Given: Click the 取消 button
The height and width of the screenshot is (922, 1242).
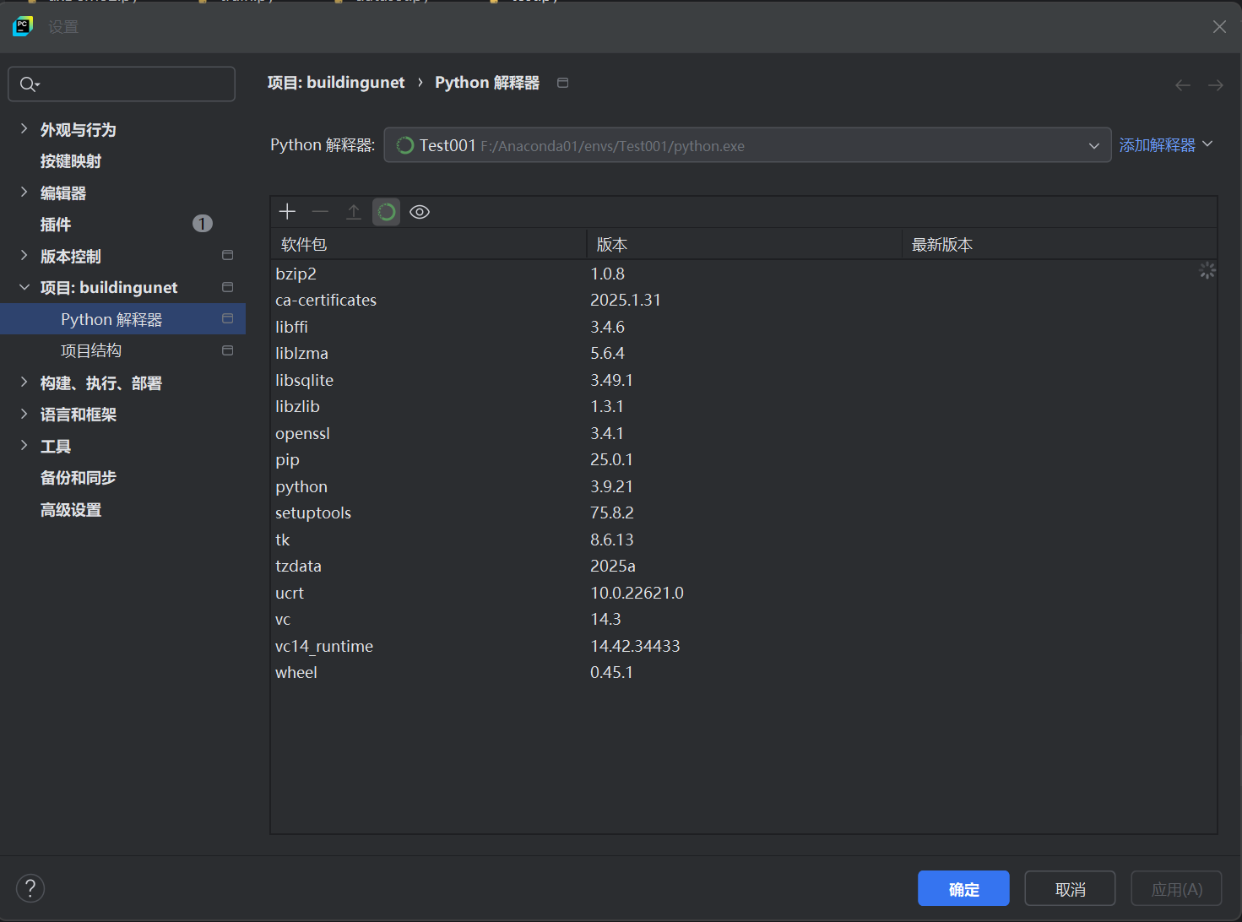Looking at the screenshot, I should pos(1070,888).
